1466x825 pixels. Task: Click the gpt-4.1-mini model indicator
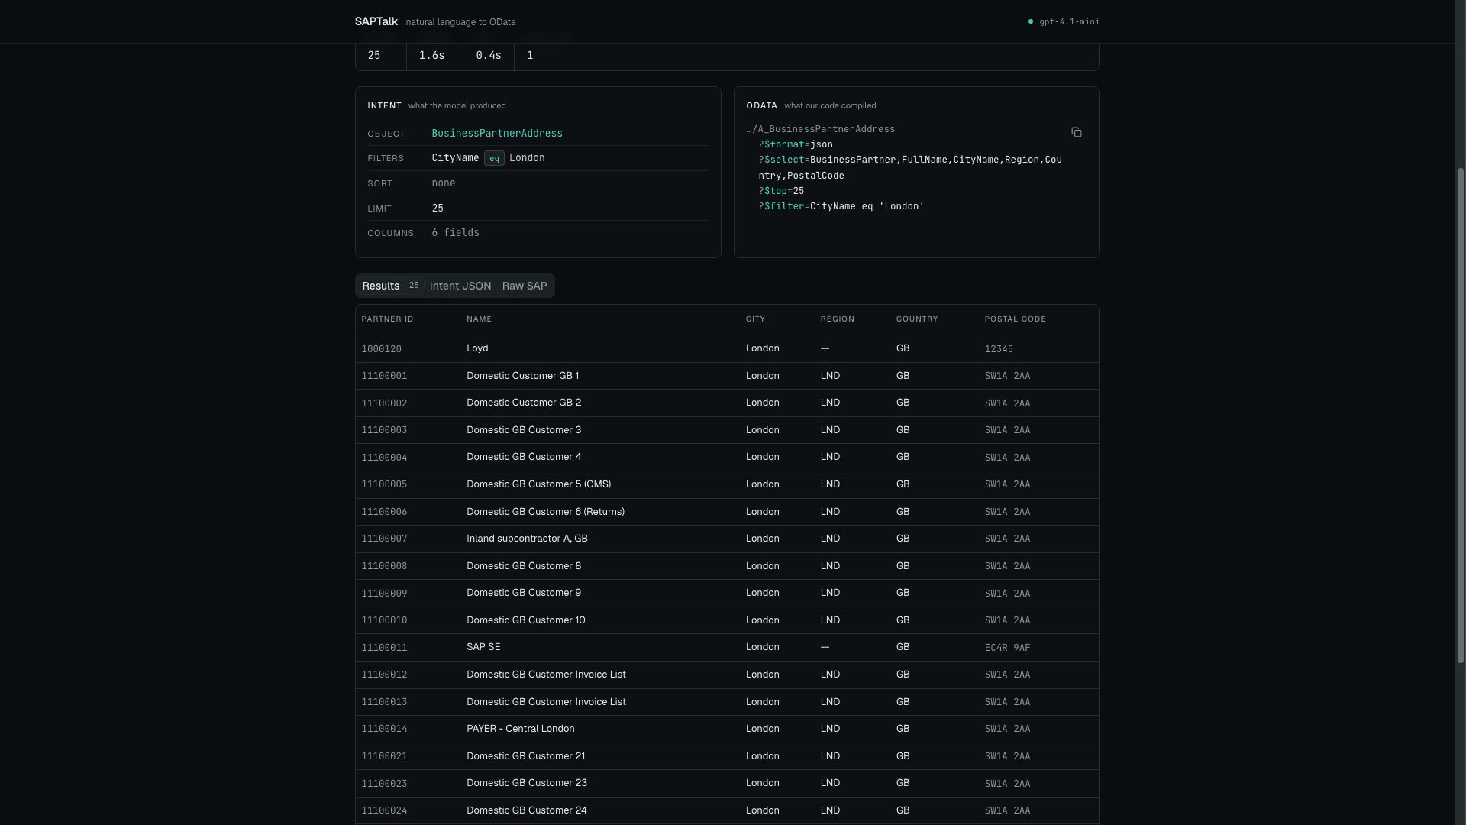(1064, 21)
